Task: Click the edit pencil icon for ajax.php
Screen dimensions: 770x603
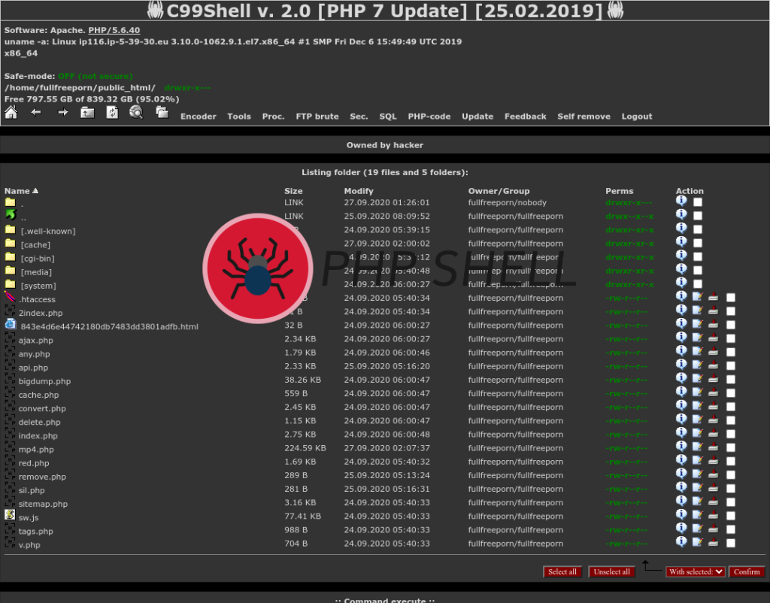Action: click(698, 338)
